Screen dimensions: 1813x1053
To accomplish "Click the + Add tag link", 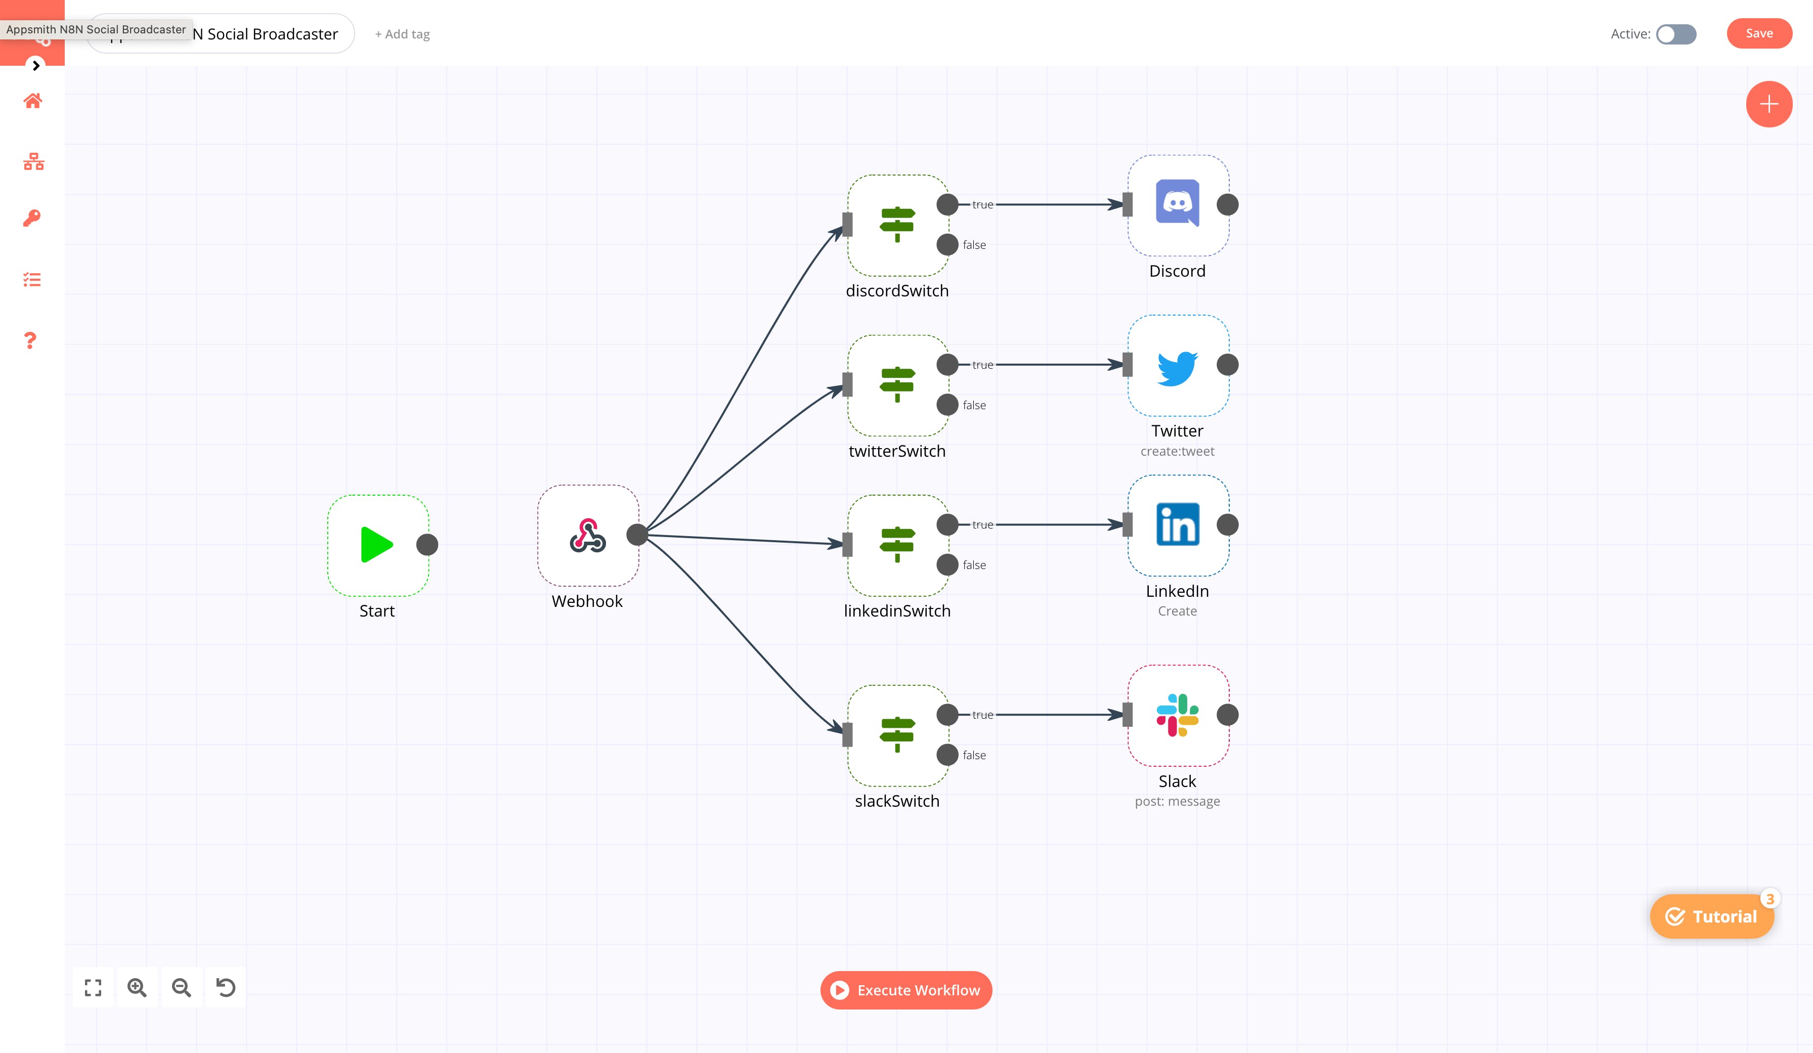I will tap(402, 34).
